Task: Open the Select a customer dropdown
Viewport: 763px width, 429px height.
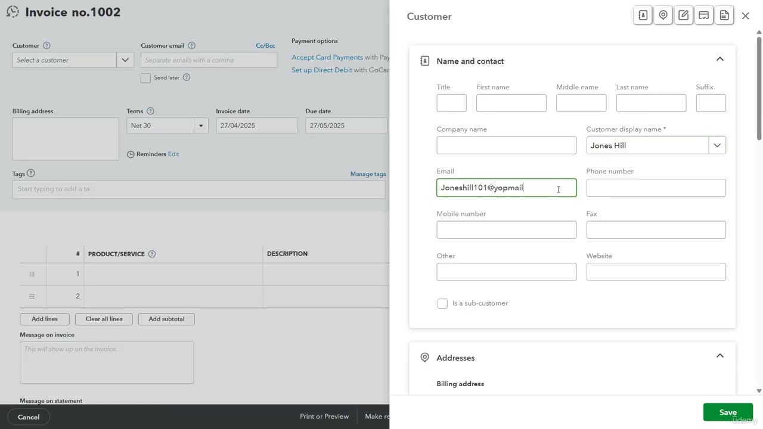Action: 125,60
